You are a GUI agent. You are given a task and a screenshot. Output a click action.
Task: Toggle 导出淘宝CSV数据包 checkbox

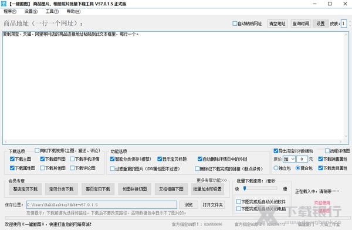pyautogui.click(x=276, y=151)
